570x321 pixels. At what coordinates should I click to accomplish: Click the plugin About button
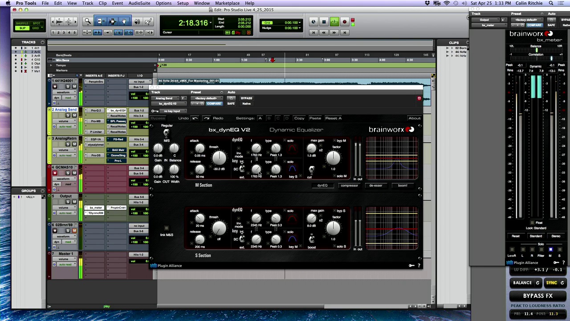[415, 118]
